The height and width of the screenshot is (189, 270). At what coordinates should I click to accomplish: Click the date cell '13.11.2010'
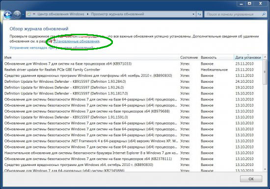pyautogui.click(x=244, y=75)
